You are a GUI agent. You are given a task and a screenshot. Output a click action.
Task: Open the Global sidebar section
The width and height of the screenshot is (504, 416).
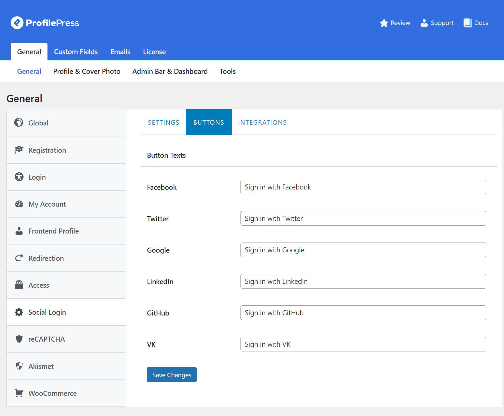[x=66, y=123]
